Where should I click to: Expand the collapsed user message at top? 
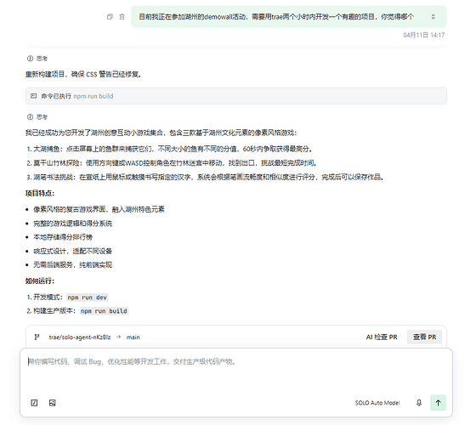[x=433, y=17]
